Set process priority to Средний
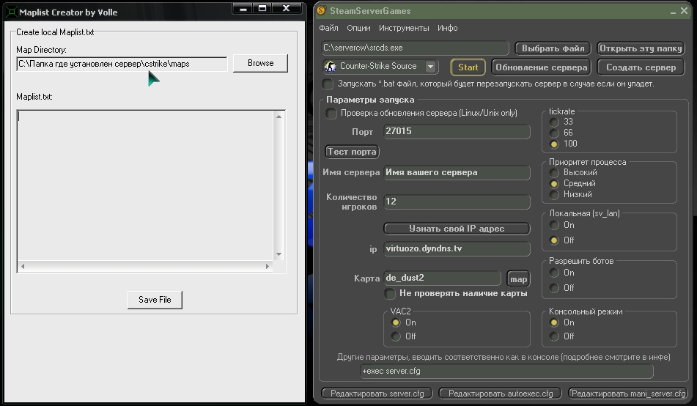697x406 pixels. coord(554,184)
